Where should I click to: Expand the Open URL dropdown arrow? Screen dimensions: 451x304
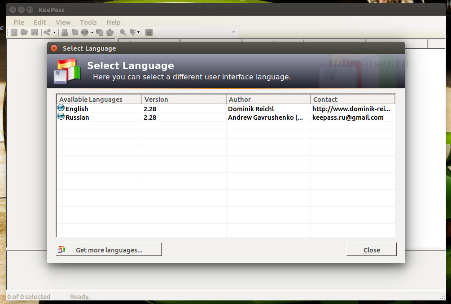[x=92, y=32]
